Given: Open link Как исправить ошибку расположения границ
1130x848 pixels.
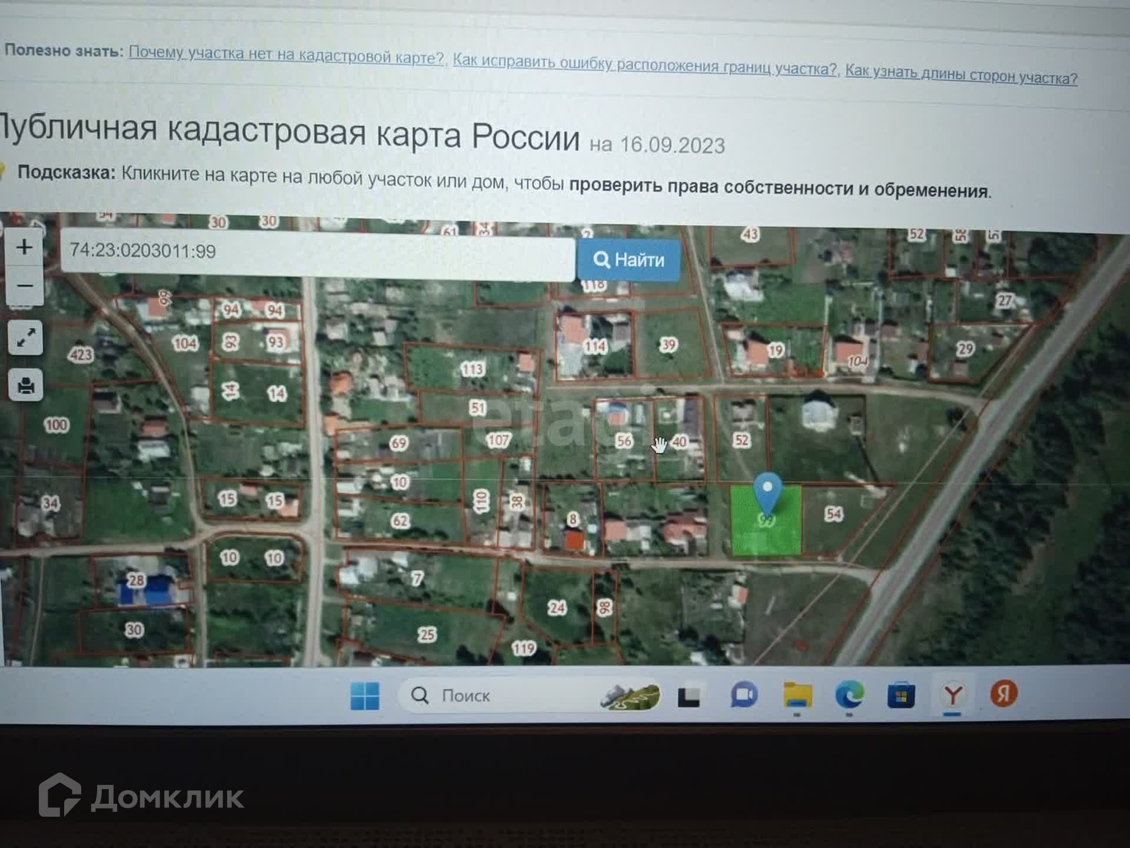Looking at the screenshot, I should pyautogui.click(x=644, y=64).
